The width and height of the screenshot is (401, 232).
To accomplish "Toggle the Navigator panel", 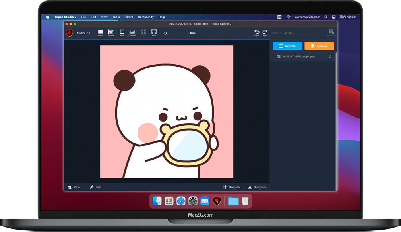I will [x=231, y=187].
